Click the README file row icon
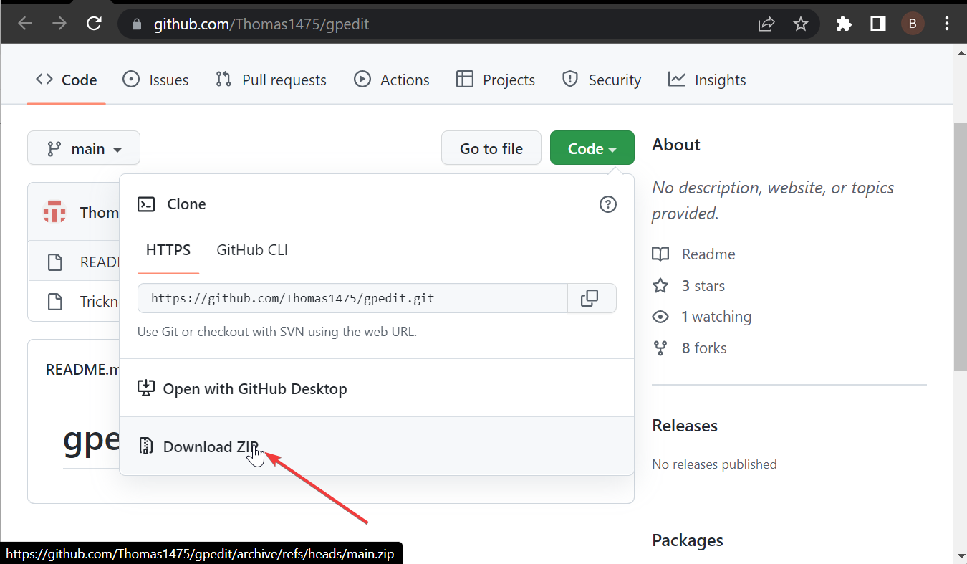The image size is (967, 564). 54,262
